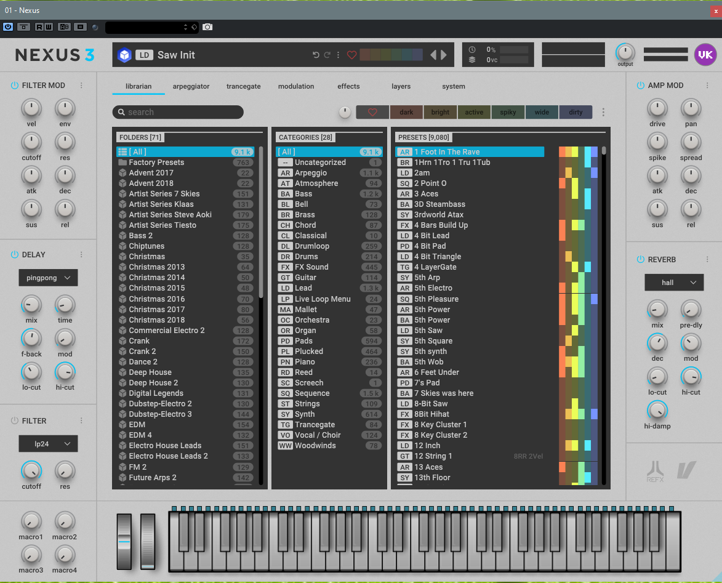
Task: Go to next preset with right arrow
Action: (444, 55)
